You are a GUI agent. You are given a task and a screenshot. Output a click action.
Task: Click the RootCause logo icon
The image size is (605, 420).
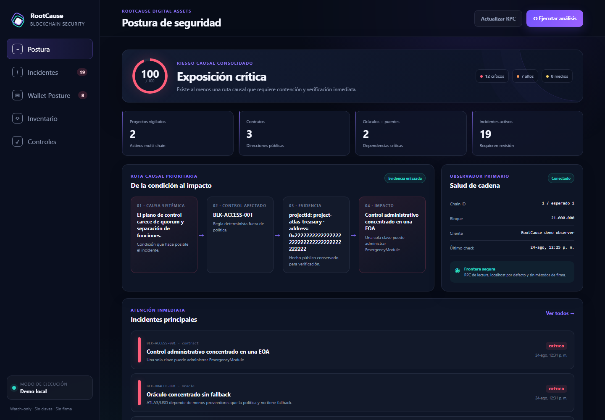pyautogui.click(x=18, y=20)
